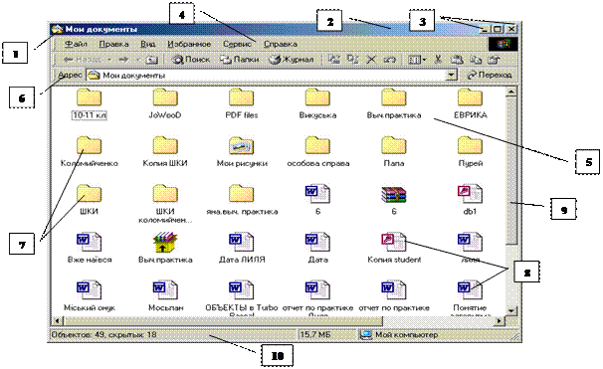Select the Копия student database file

394,248
